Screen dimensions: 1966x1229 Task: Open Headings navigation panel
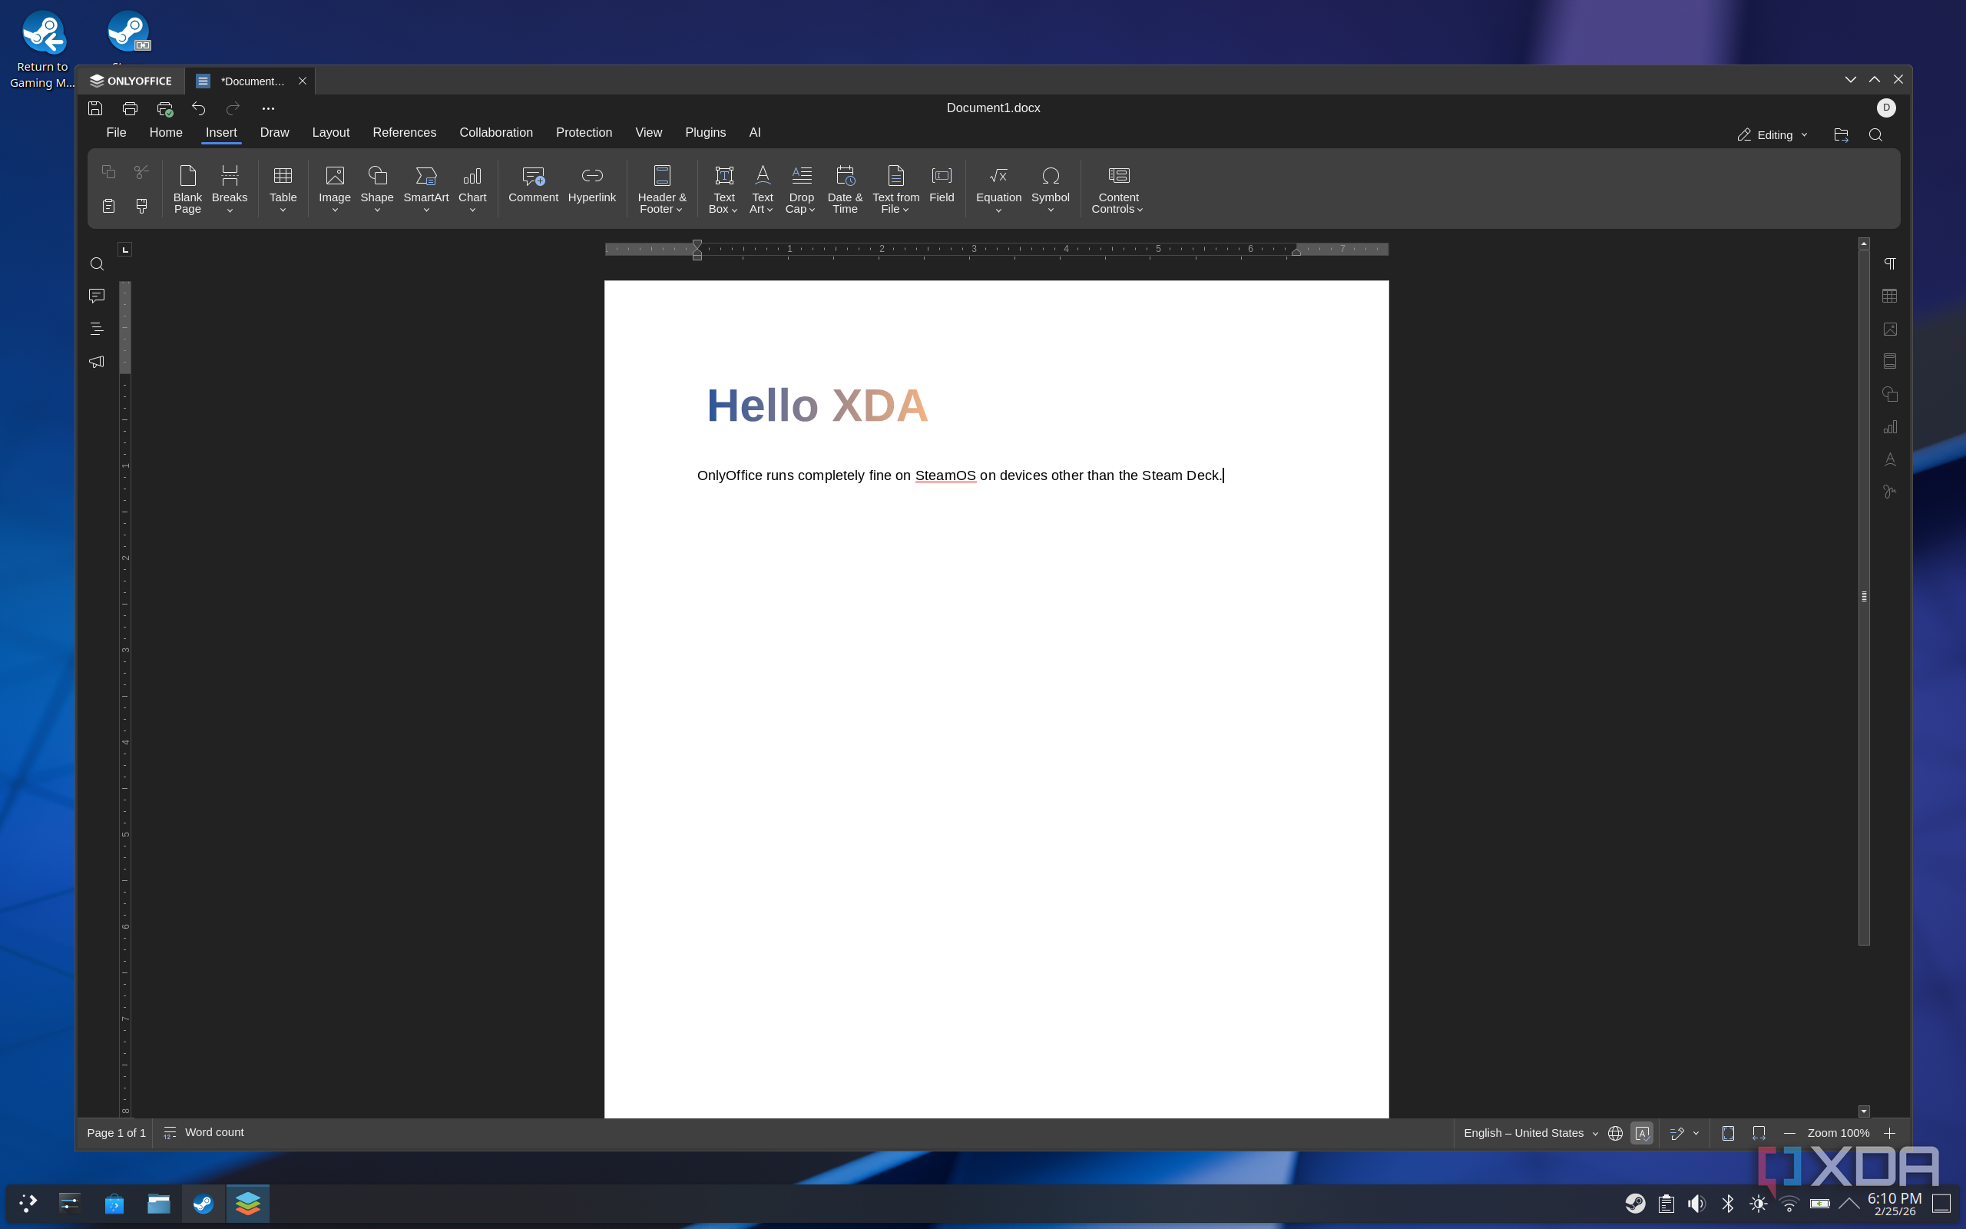pos(97,329)
